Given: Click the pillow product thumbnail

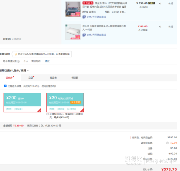Looking at the screenshot, I should [x=73, y=32].
